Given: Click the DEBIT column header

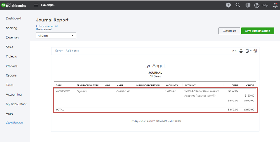Looking at the screenshot, I should [x=235, y=85].
